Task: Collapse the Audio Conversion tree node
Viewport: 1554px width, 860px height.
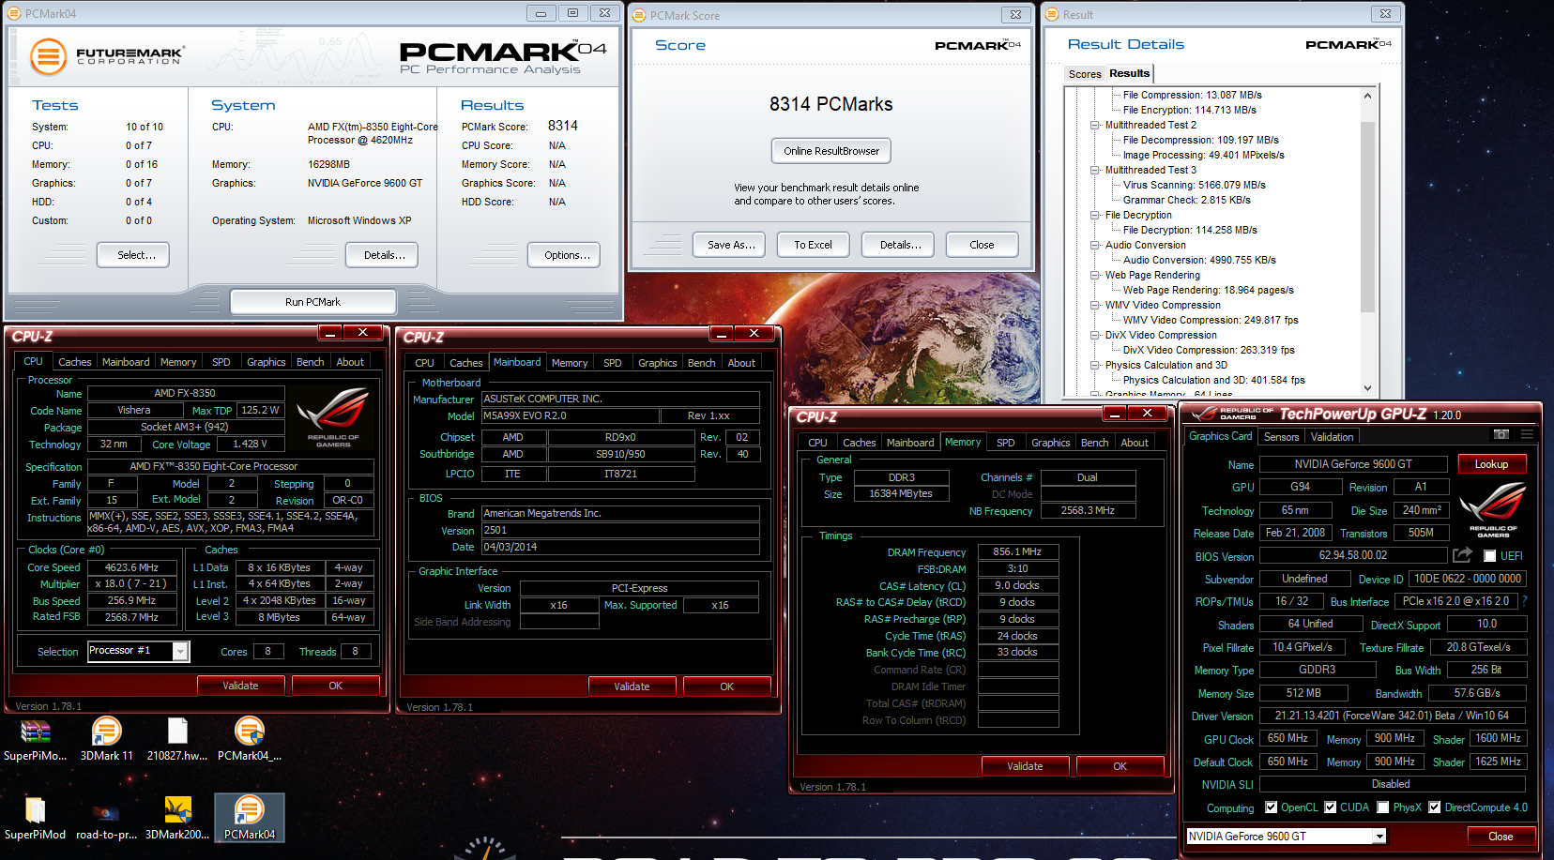Action: click(1095, 245)
